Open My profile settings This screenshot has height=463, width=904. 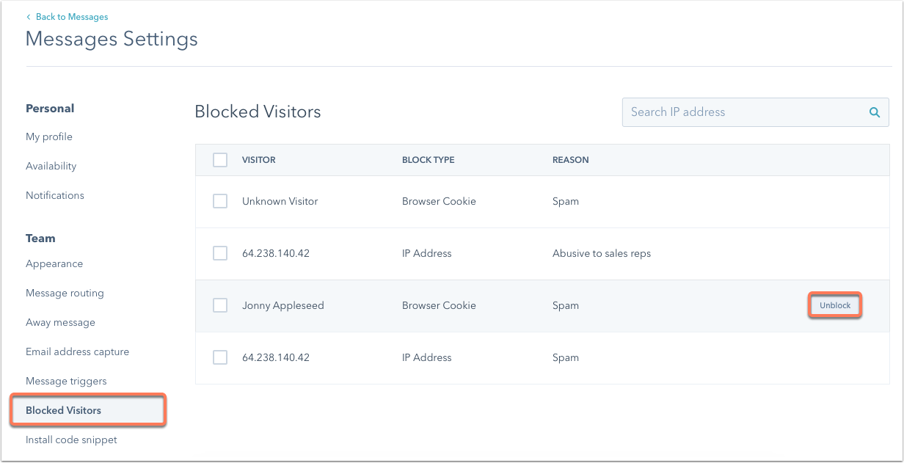point(49,136)
